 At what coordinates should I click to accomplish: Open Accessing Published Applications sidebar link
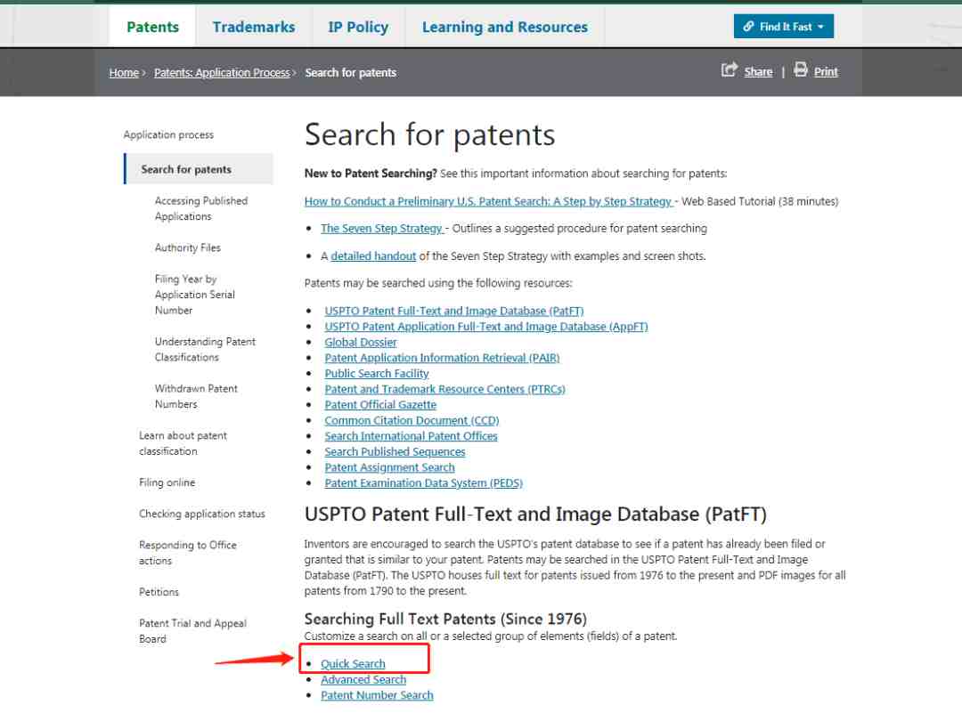201,208
